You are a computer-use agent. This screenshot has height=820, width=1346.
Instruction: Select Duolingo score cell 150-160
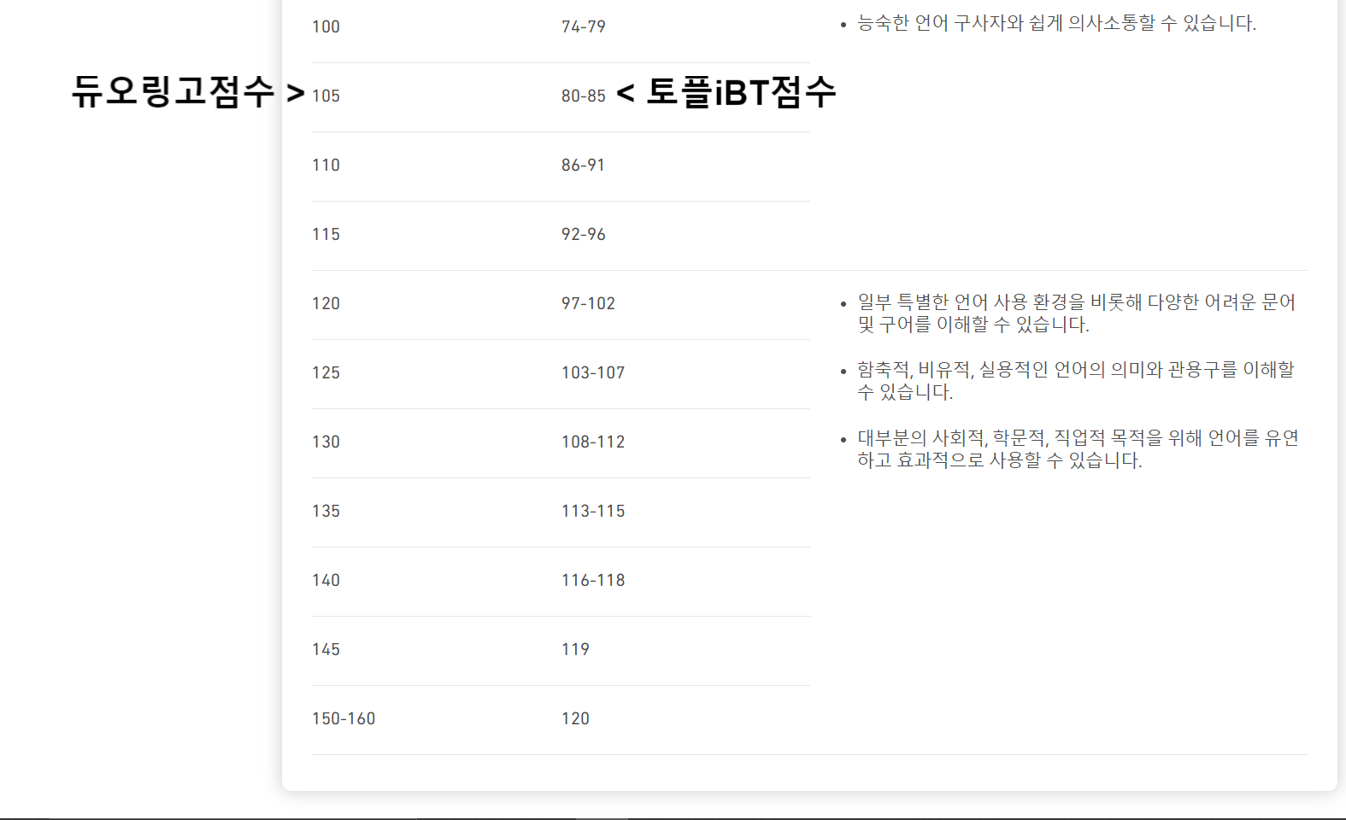344,718
